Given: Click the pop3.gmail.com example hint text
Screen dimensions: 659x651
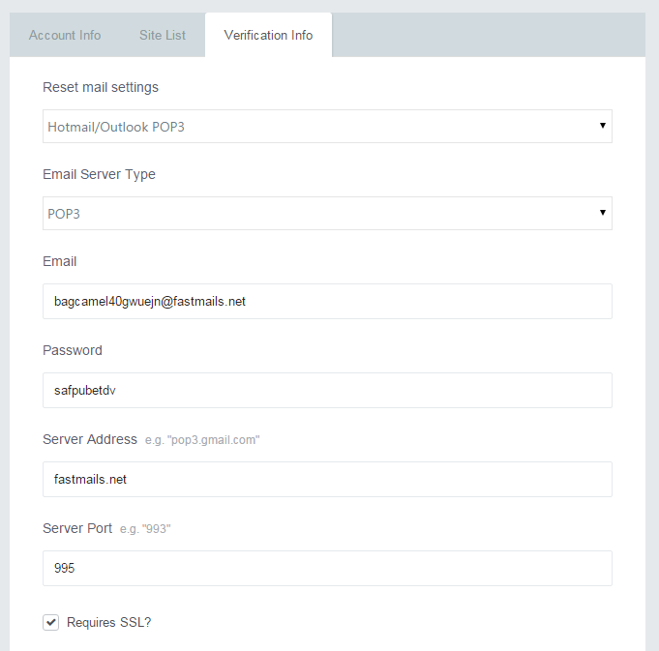Looking at the screenshot, I should (x=202, y=440).
